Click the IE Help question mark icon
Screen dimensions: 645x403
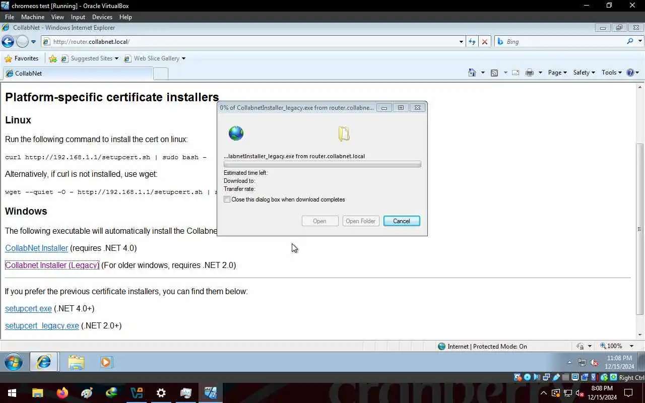click(x=630, y=73)
